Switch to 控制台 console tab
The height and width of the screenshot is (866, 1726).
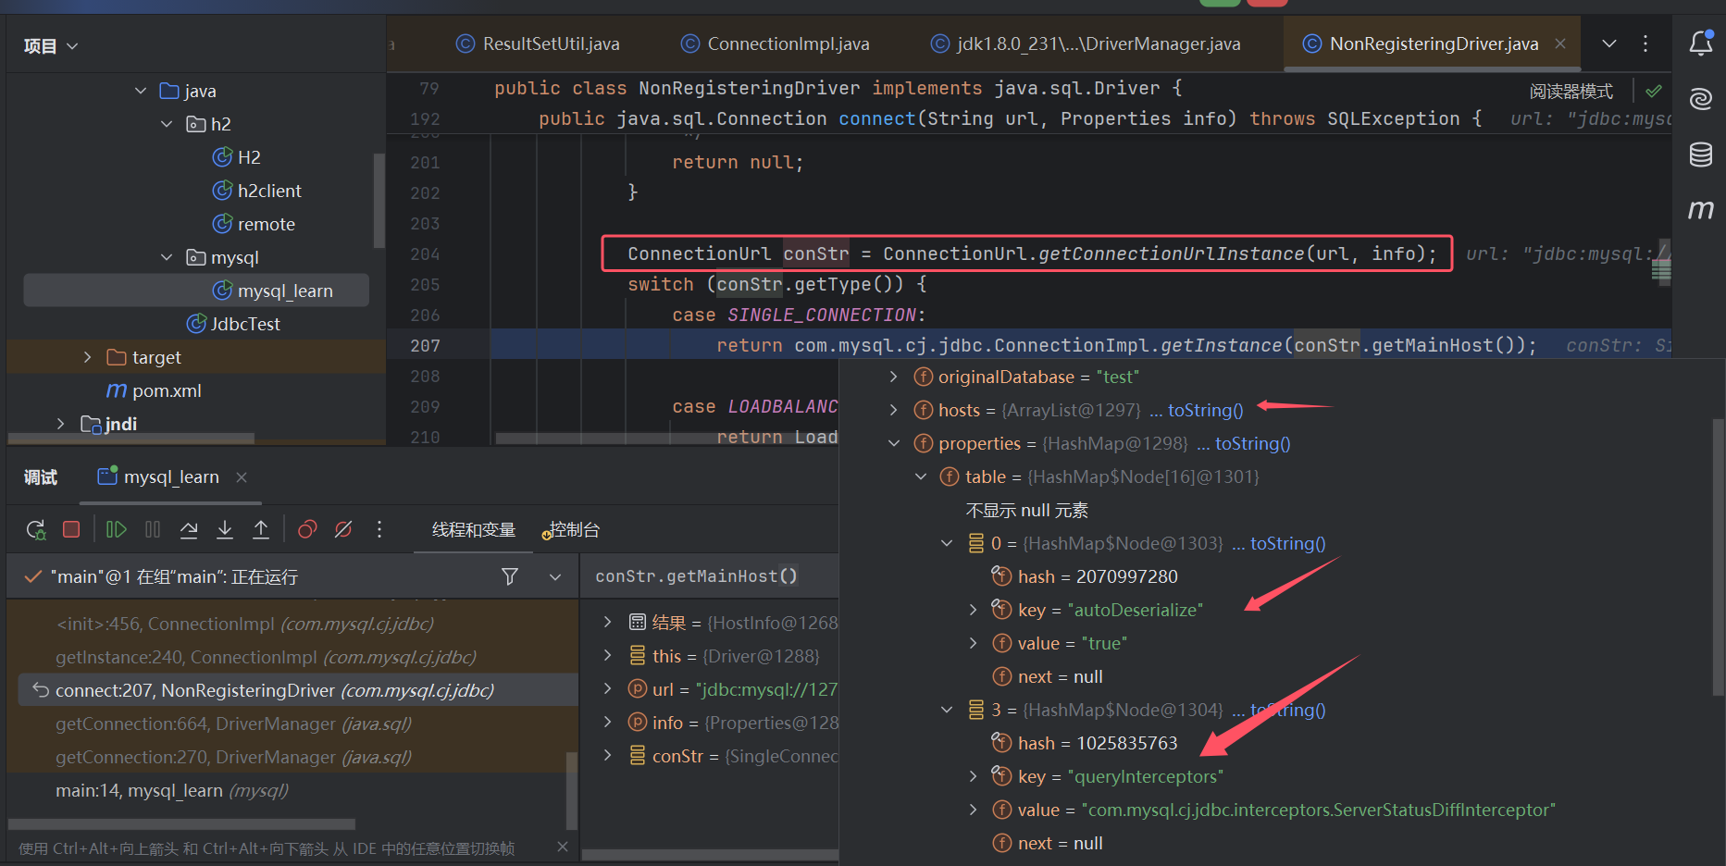(572, 529)
